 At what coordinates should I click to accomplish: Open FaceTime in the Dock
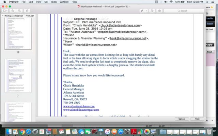pyautogui.click(x=88, y=132)
